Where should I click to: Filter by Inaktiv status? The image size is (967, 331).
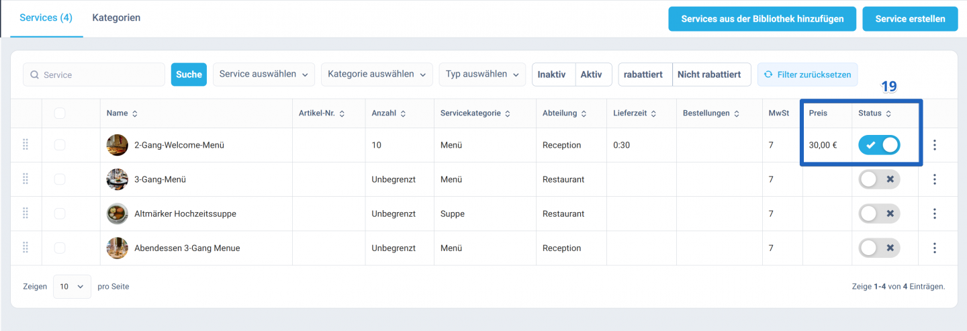553,75
